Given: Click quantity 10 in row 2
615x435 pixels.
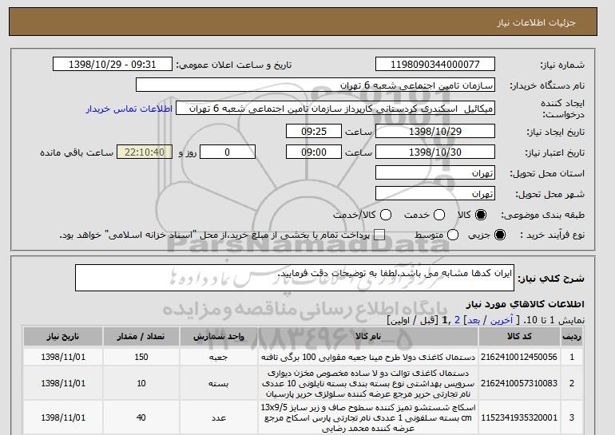Looking at the screenshot, I should pyautogui.click(x=141, y=383).
